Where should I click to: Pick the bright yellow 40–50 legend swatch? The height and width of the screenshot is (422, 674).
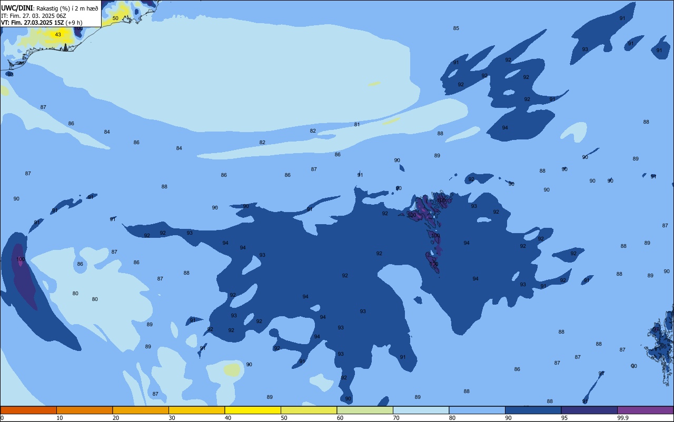253,410
